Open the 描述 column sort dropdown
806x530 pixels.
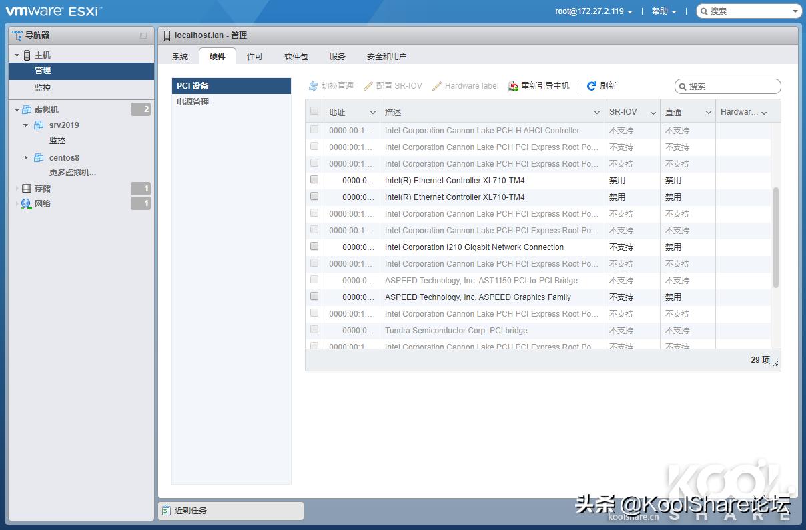596,111
